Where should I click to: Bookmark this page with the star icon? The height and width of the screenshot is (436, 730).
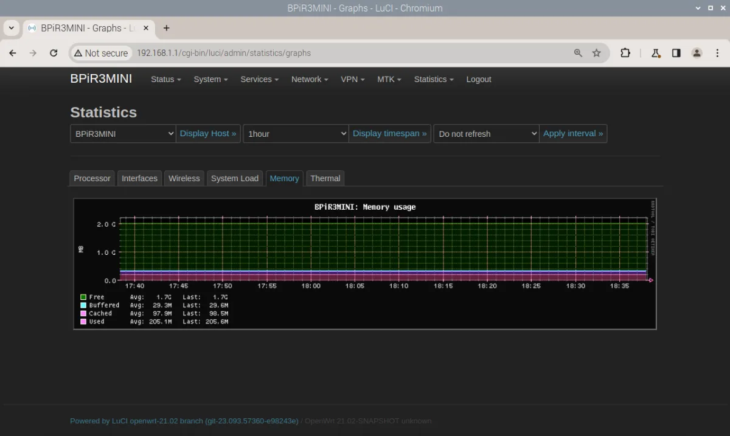click(x=597, y=53)
